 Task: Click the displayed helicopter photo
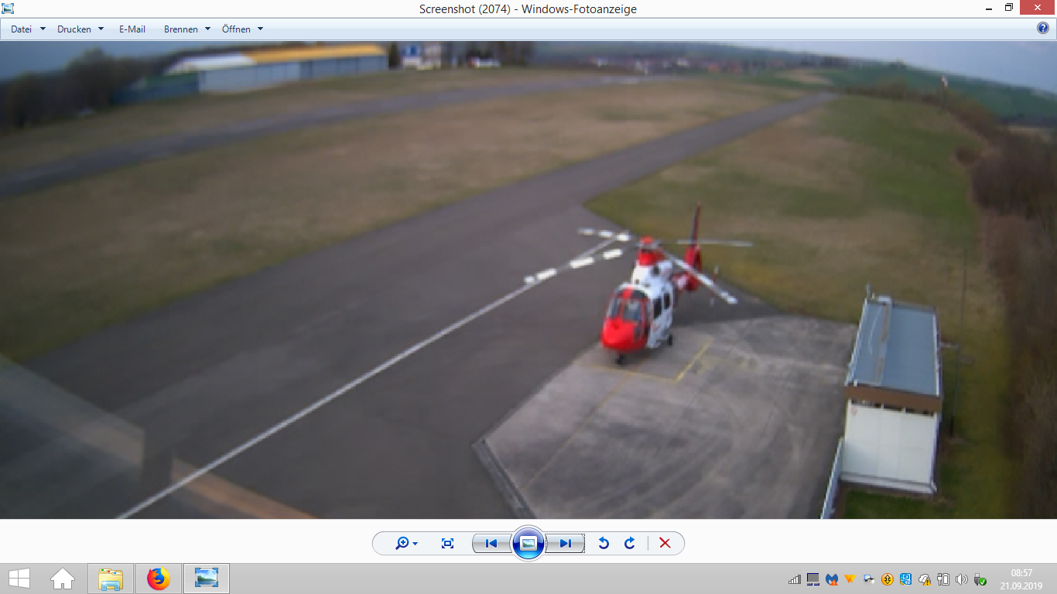(x=528, y=280)
